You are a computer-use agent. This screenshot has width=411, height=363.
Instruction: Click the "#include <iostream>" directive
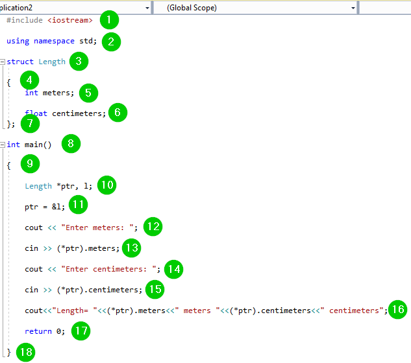point(49,20)
